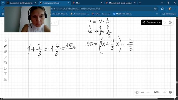Switch to Математика 5 класс tab
The height and width of the screenshot is (100, 178).
(120, 3)
